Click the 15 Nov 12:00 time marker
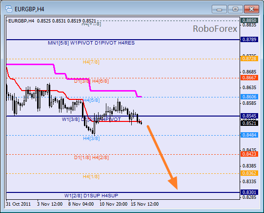This screenshot has height=213, width=264. click(145, 204)
